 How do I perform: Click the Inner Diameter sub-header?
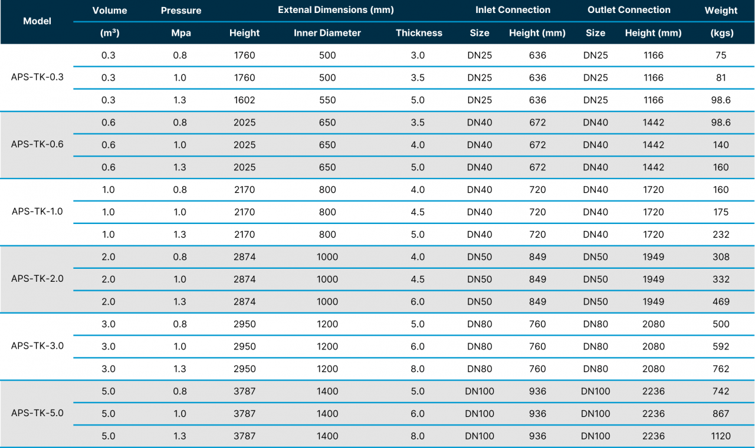(x=327, y=33)
